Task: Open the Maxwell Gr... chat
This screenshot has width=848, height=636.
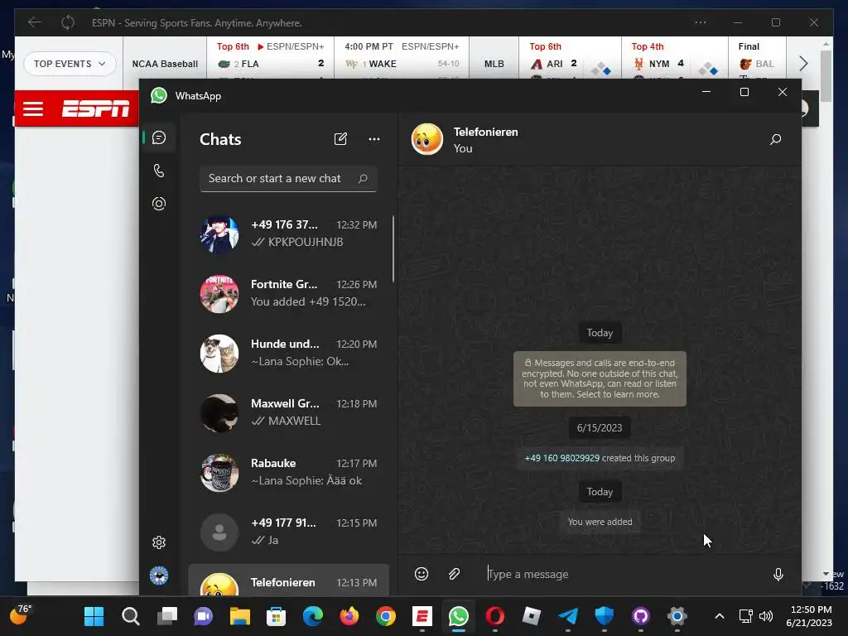Action: point(289,412)
